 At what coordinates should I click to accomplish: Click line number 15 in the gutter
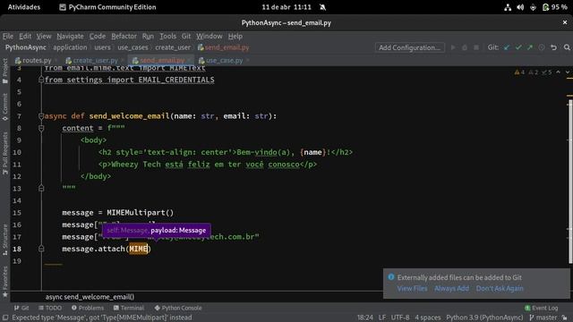pyautogui.click(x=17, y=213)
